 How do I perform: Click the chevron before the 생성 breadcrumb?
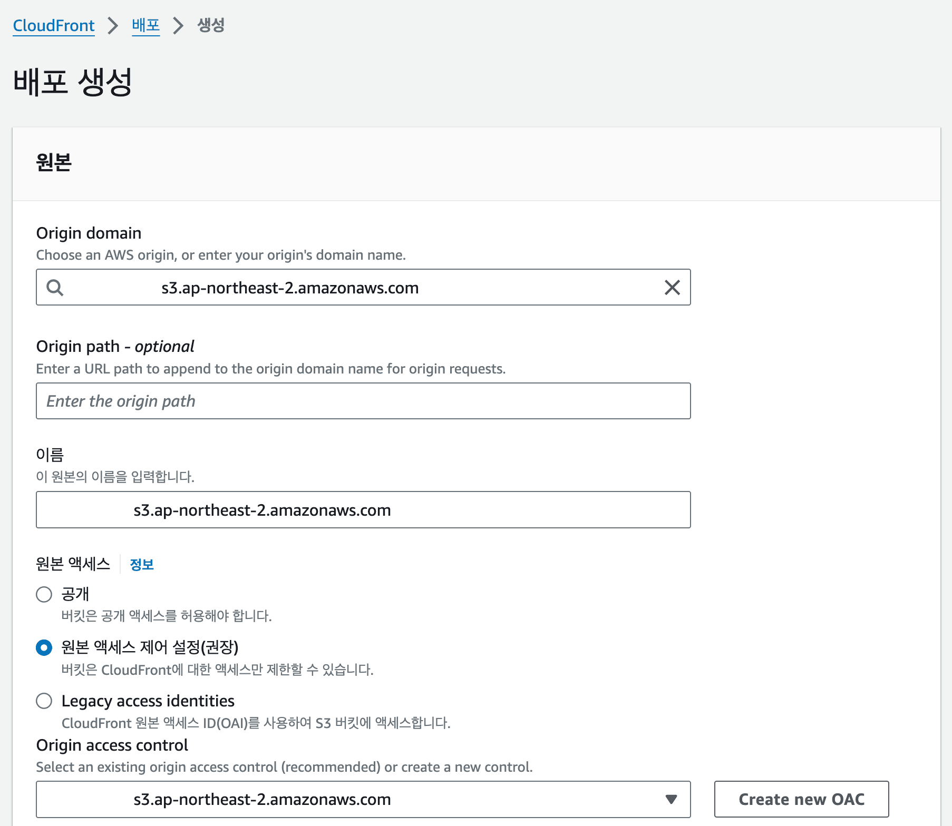click(179, 25)
